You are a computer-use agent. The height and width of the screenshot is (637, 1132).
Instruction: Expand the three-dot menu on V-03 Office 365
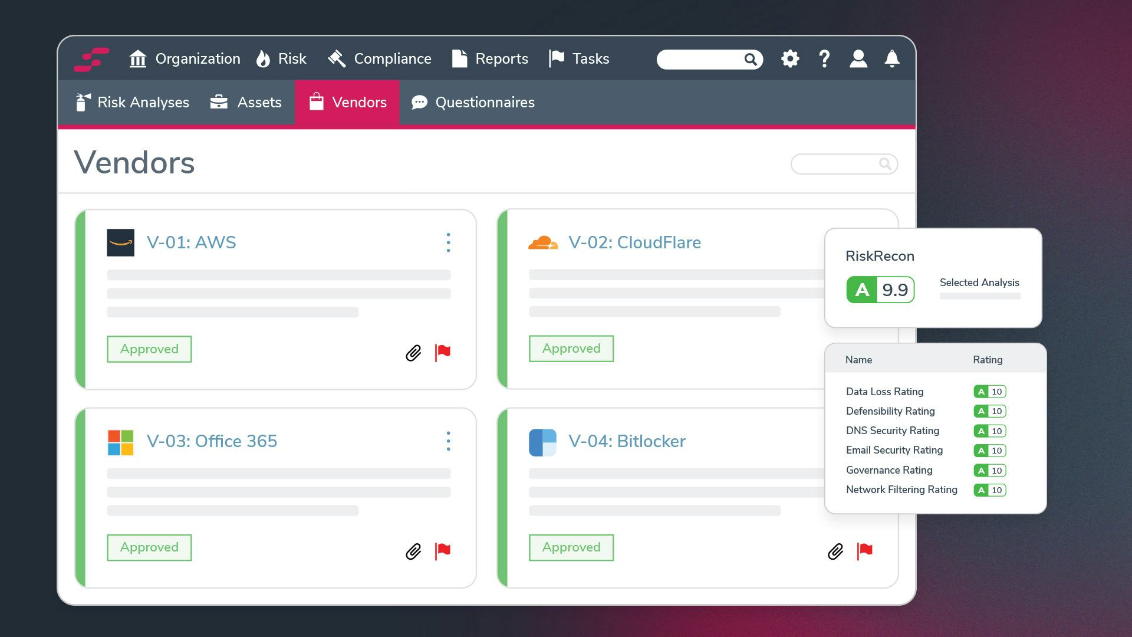click(x=449, y=441)
